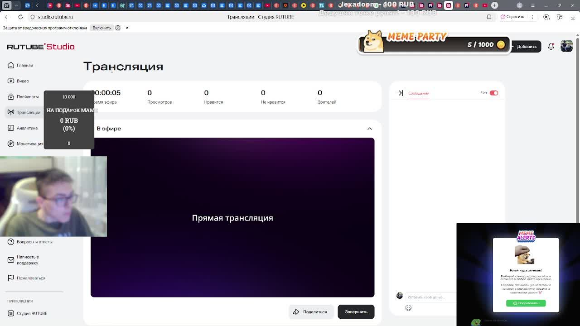Screen dimensions: 580x326
Task: Click the studio.rutube.ru address bar
Action: pyautogui.click(x=55, y=17)
